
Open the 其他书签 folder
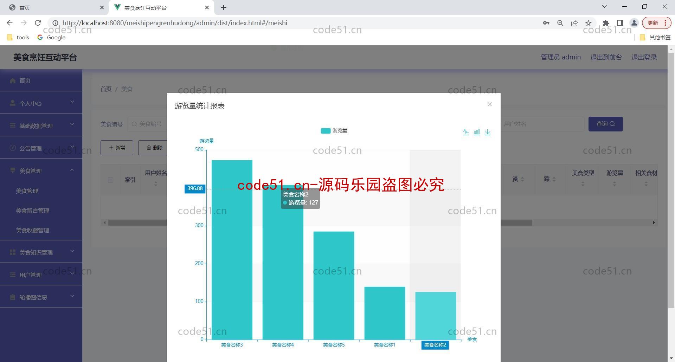pyautogui.click(x=655, y=37)
